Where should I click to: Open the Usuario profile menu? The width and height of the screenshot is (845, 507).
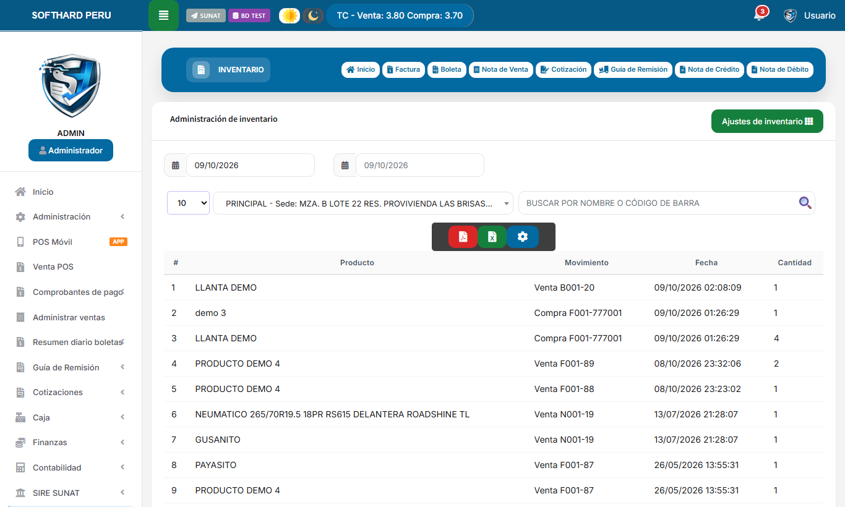click(x=809, y=15)
